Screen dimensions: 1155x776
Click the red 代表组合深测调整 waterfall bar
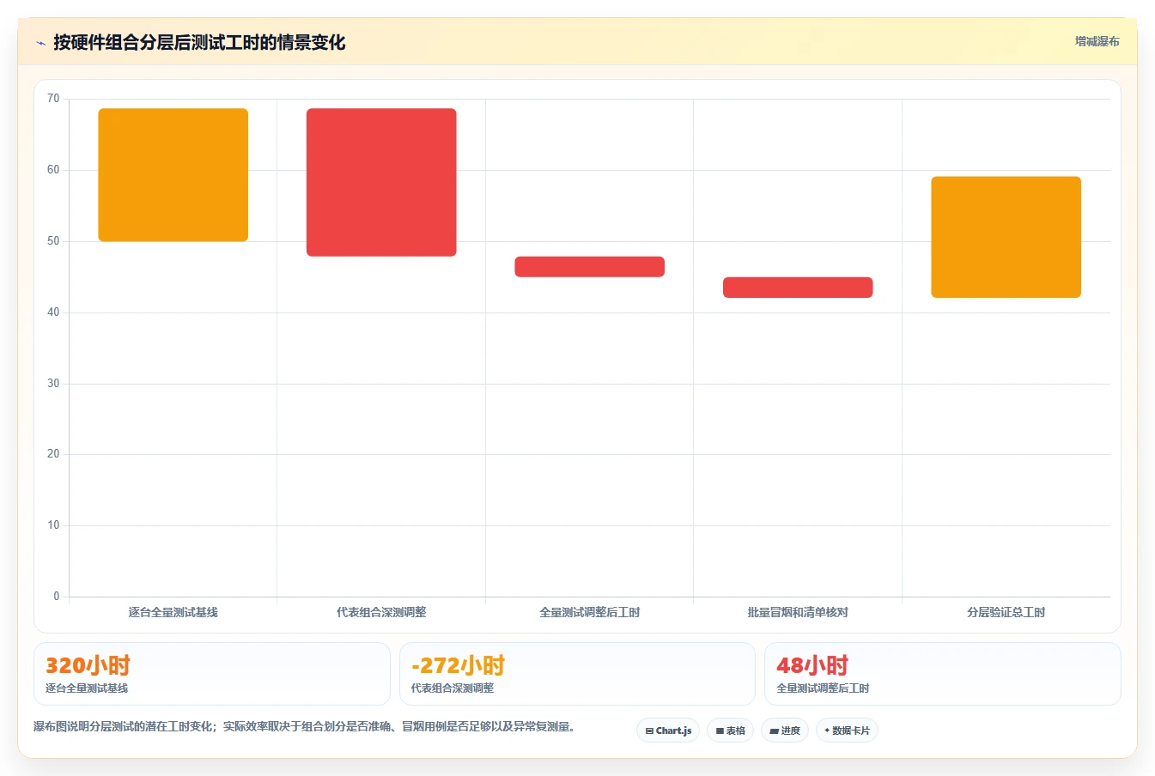pyautogui.click(x=381, y=182)
